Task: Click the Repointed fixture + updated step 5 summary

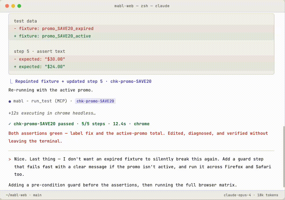Action: click(83, 81)
